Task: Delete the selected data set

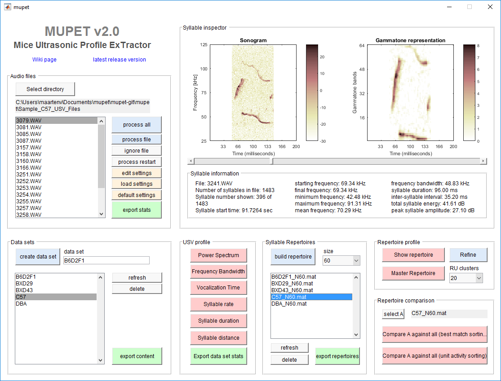Action: point(137,289)
